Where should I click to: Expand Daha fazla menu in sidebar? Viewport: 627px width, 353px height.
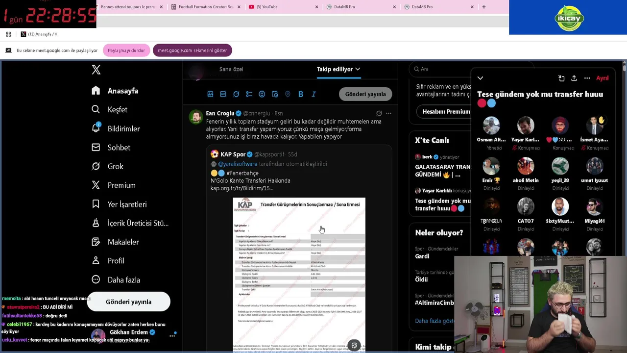(x=116, y=279)
